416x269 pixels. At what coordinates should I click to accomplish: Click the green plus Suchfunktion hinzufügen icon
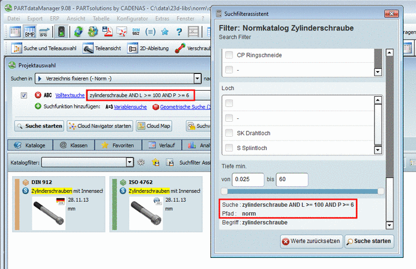[x=38, y=106]
